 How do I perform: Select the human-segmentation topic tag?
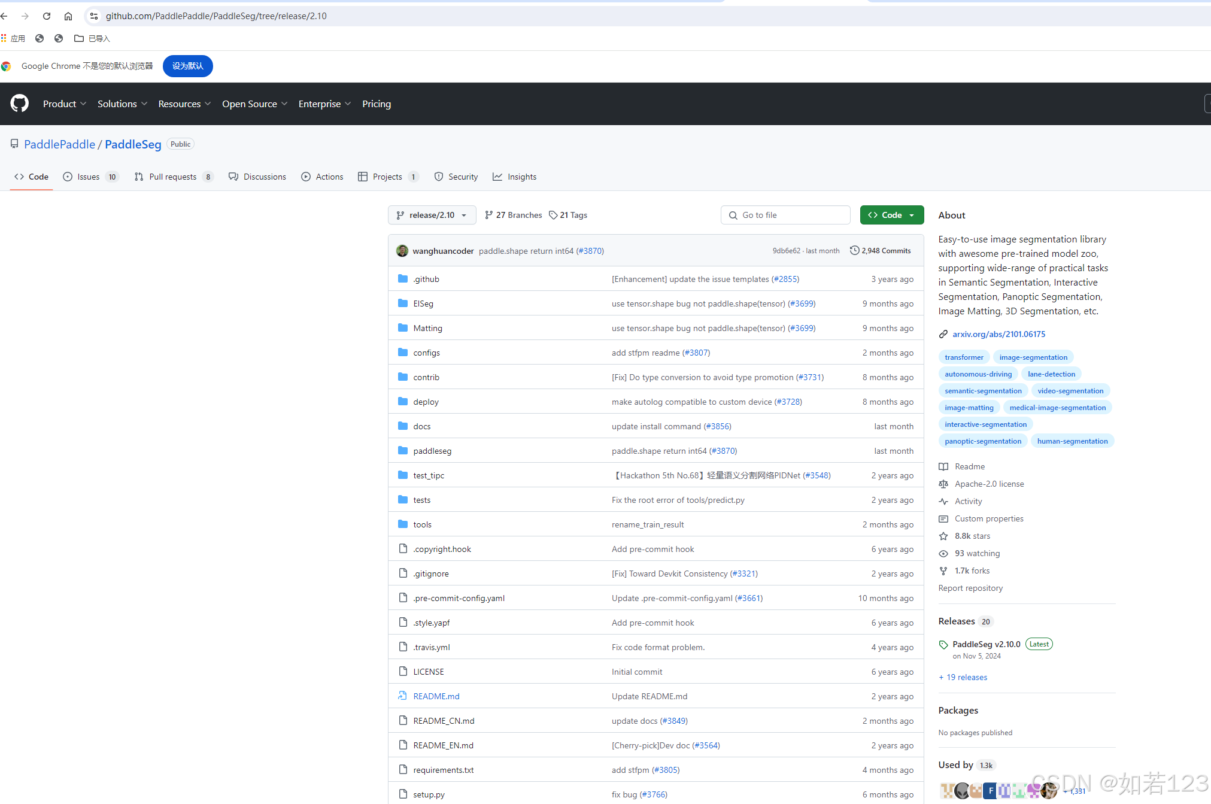click(1072, 441)
